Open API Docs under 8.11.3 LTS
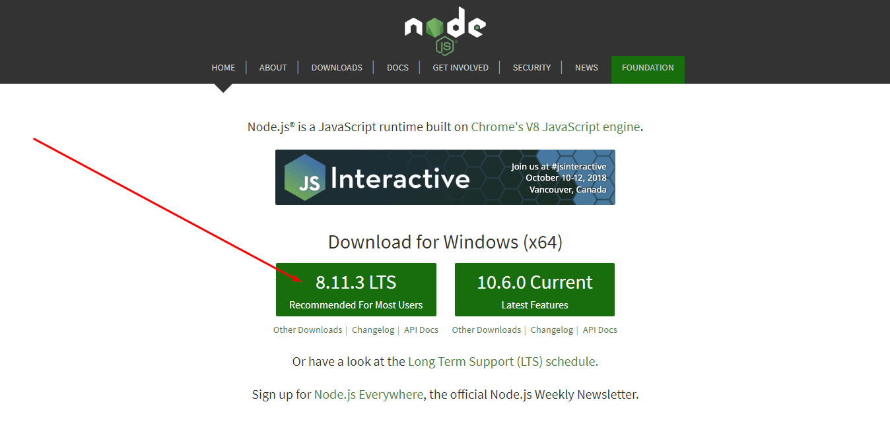The height and width of the screenshot is (435, 890). [421, 330]
